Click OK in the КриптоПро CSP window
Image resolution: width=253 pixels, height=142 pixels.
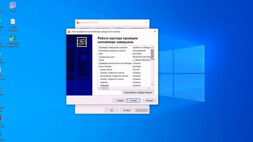coord(111,110)
